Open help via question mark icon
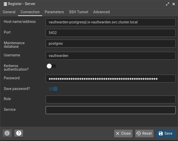 (19, 133)
